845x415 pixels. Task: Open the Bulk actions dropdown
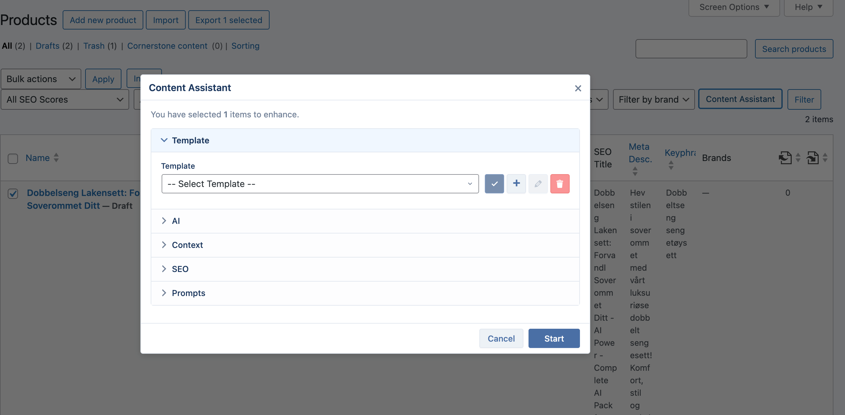pyautogui.click(x=41, y=79)
